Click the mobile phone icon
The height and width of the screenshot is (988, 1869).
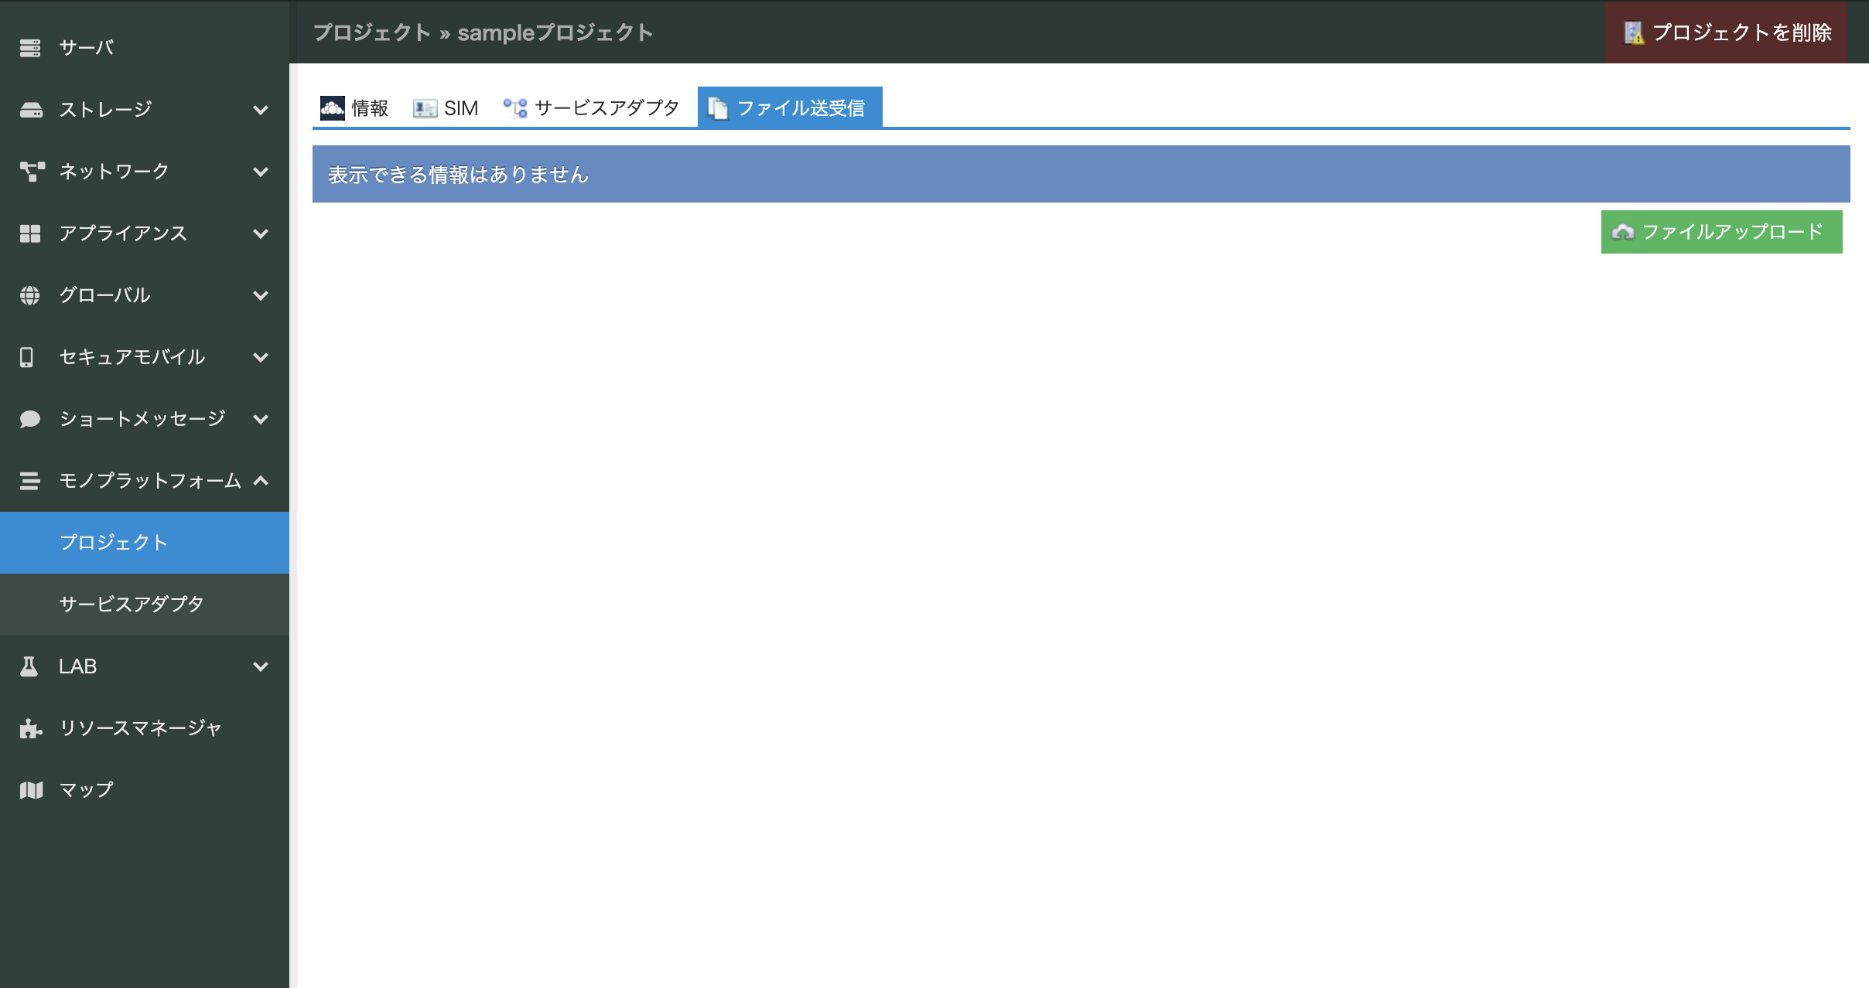[x=27, y=357]
